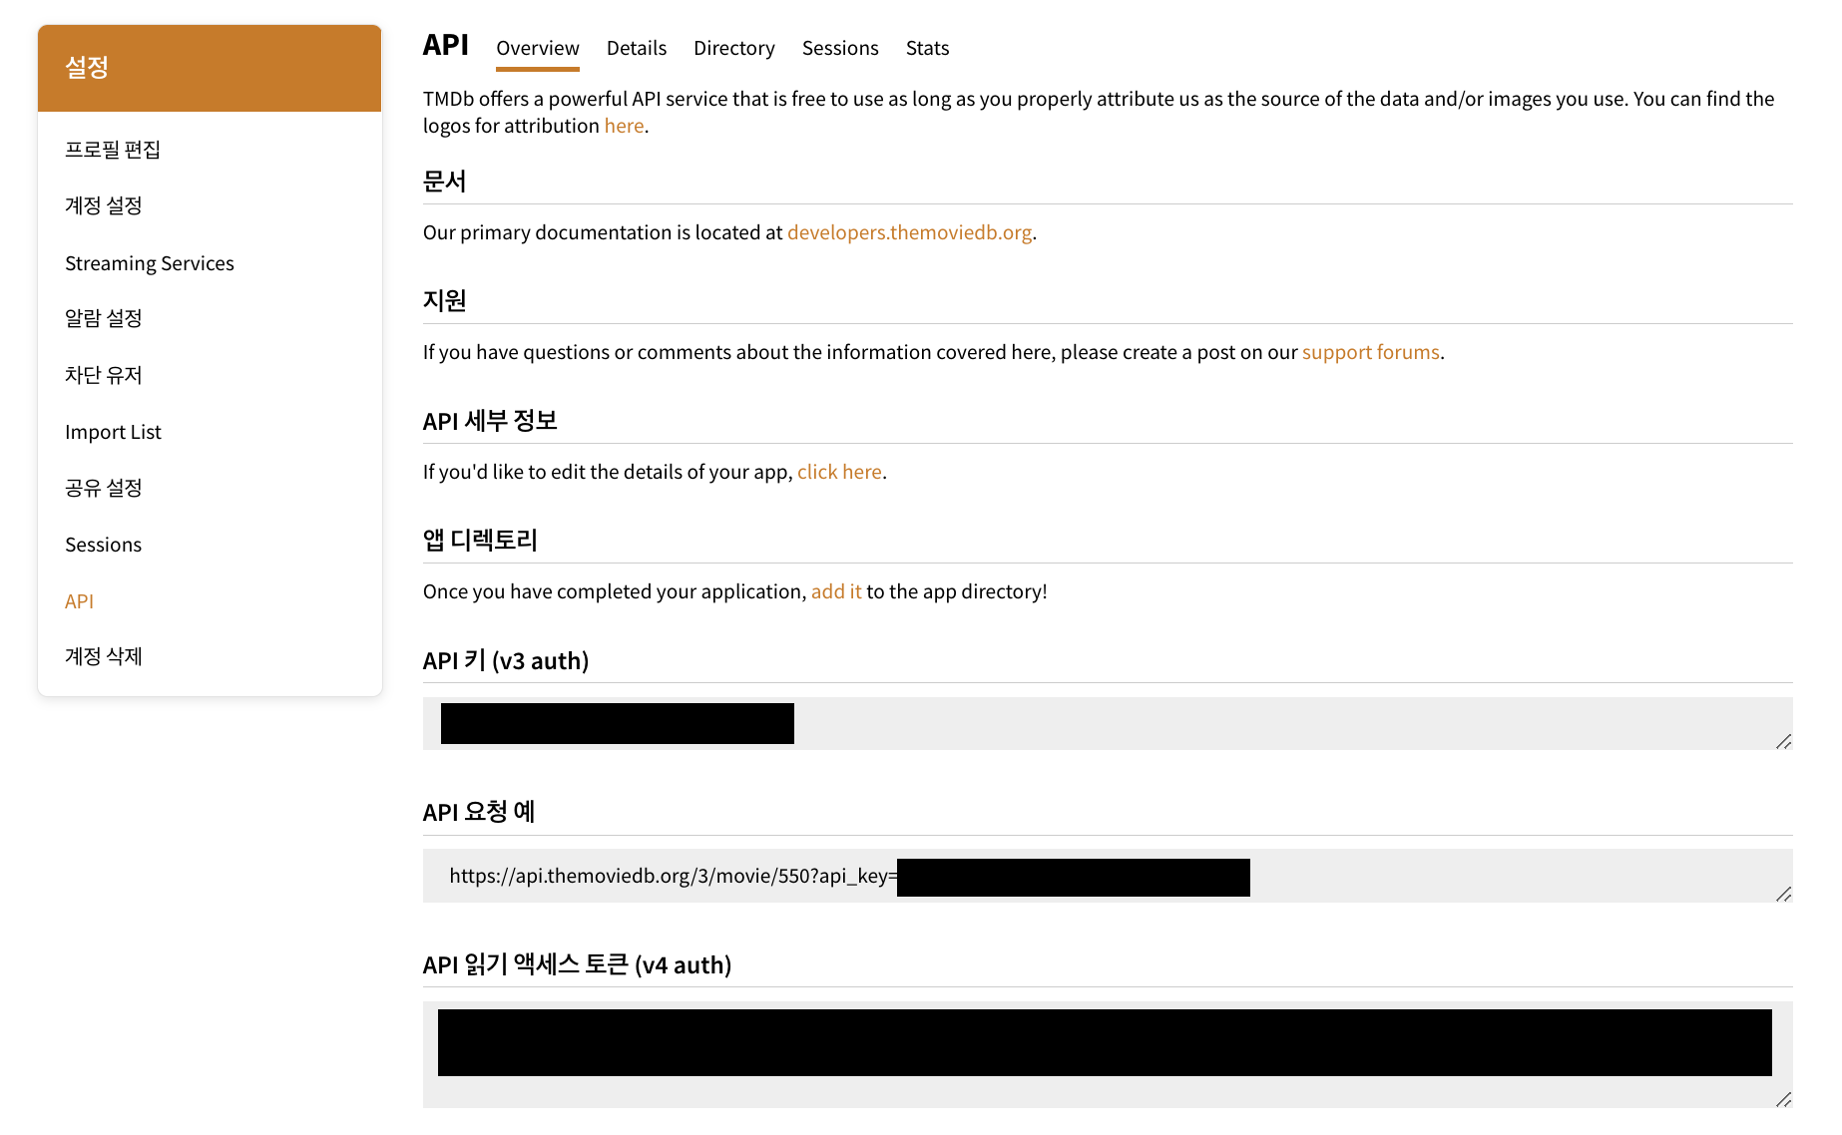The image size is (1842, 1135).
Task: Click the API 키 (v3 auth) text field
Action: (1108, 723)
